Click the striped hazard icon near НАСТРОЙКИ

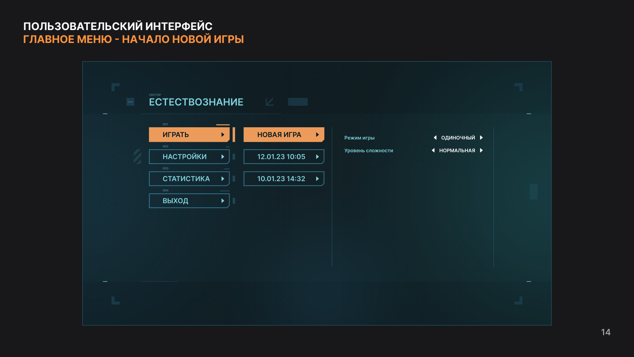tap(137, 156)
